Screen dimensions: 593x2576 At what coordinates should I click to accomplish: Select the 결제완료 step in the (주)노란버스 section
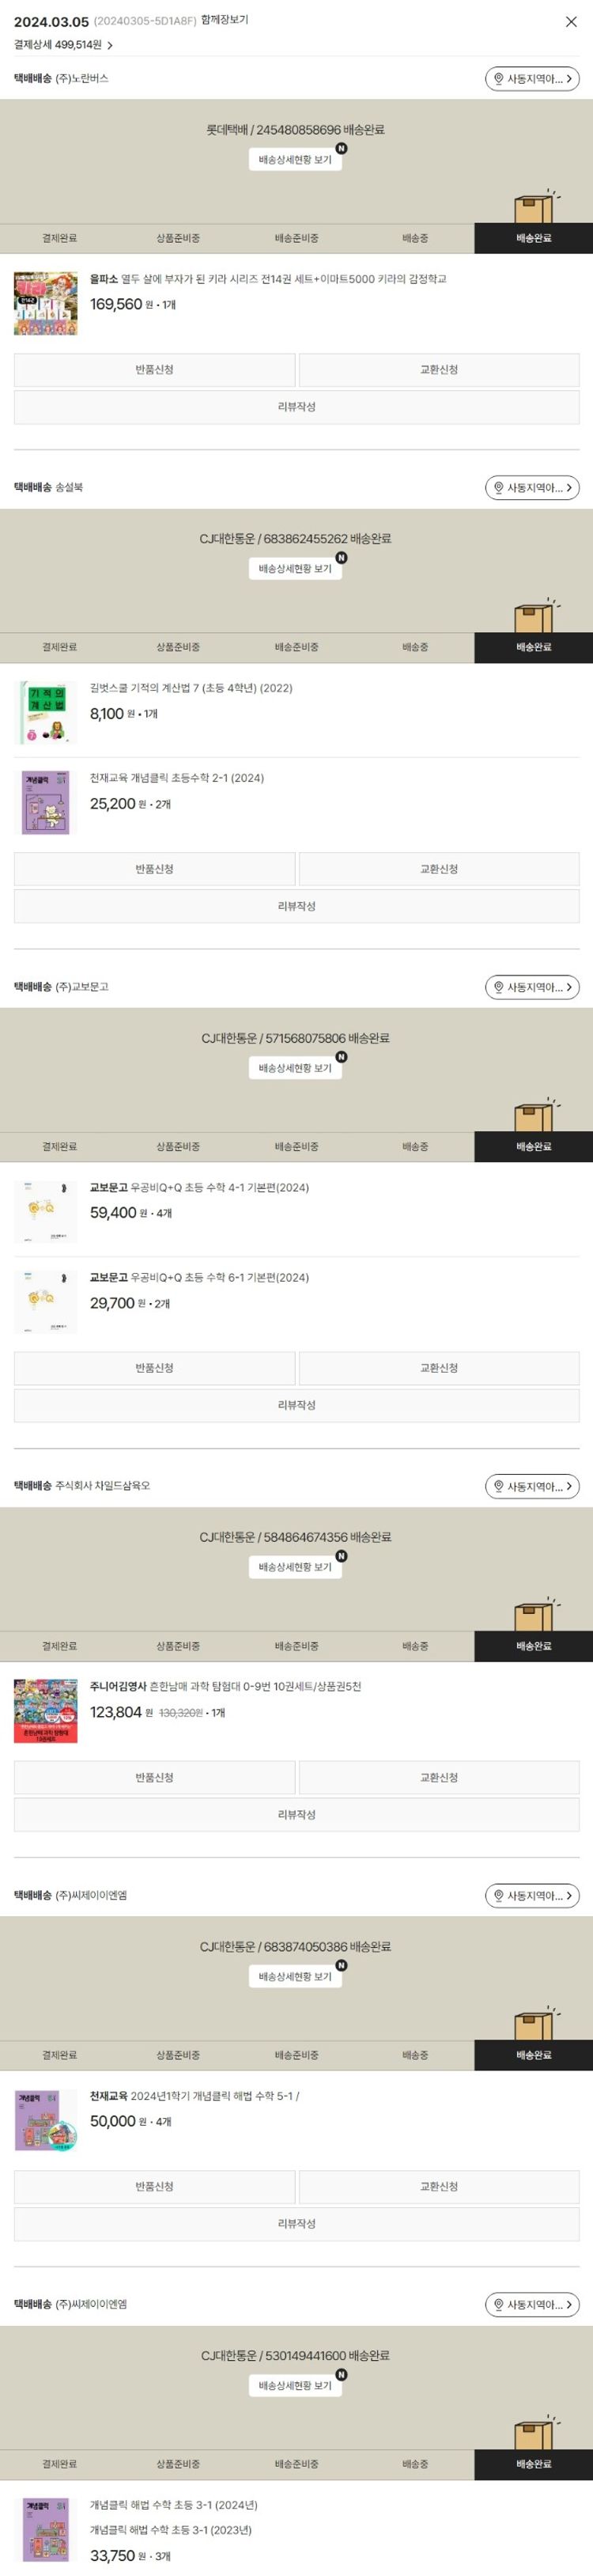pyautogui.click(x=59, y=238)
